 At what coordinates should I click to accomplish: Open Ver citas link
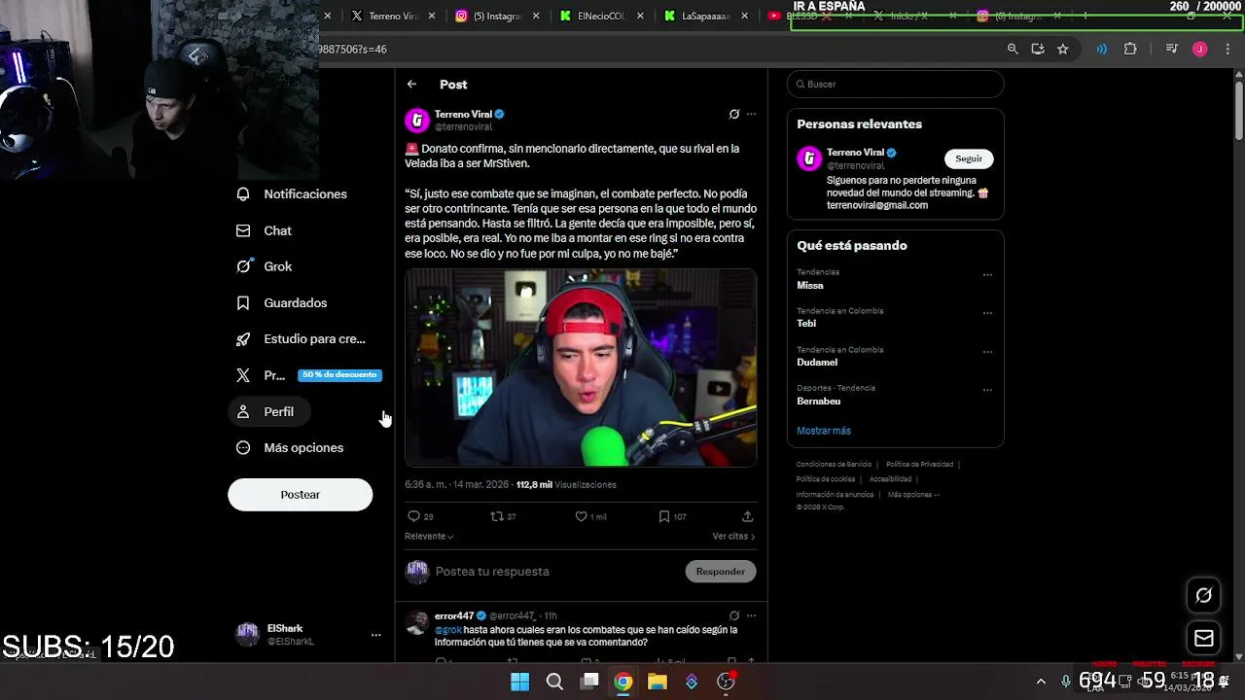point(733,536)
